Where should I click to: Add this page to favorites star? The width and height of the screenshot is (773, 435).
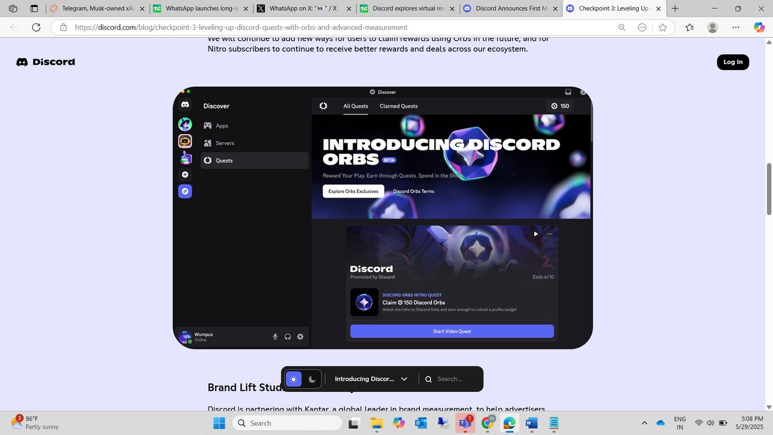click(663, 27)
